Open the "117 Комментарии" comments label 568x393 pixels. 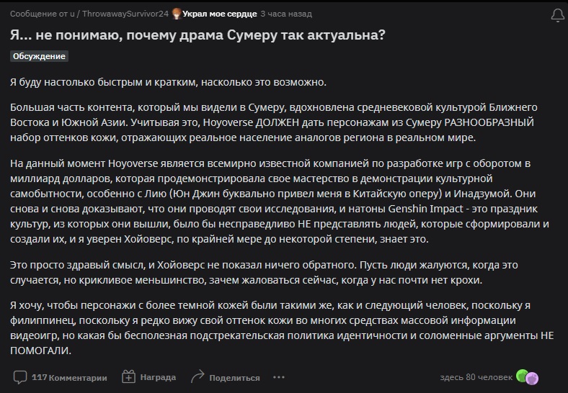click(x=69, y=377)
